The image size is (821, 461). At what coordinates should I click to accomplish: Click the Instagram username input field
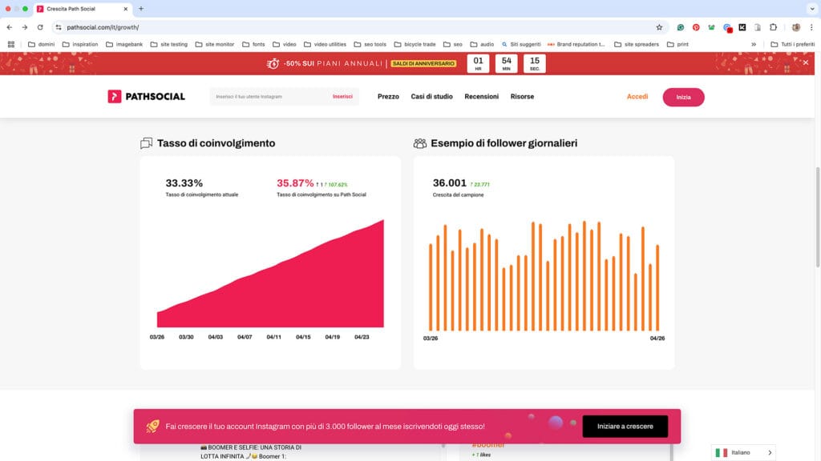(269, 97)
